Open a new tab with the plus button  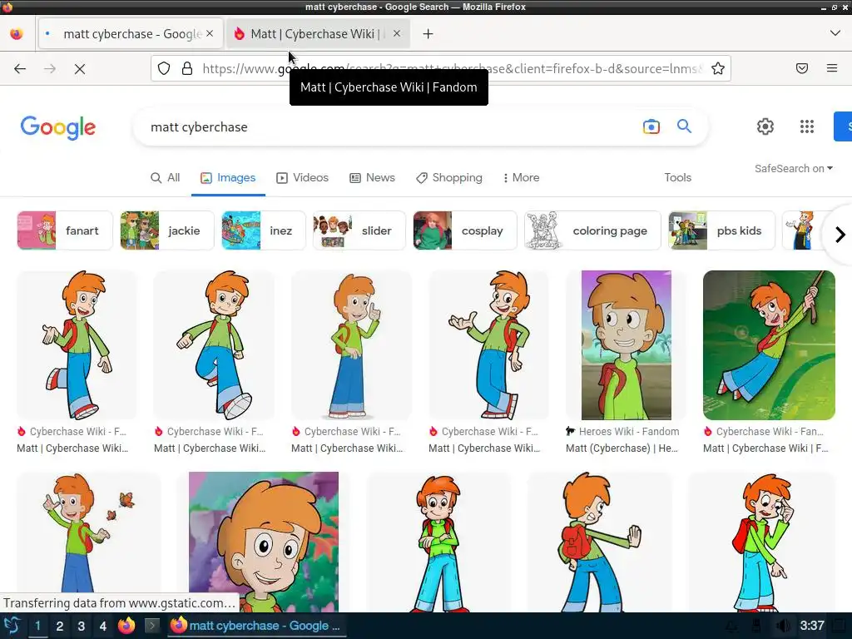click(x=428, y=33)
